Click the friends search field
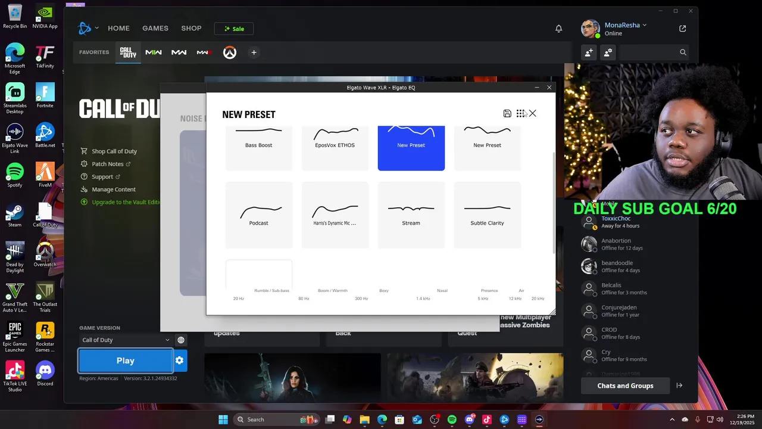762x429 pixels. (653, 52)
